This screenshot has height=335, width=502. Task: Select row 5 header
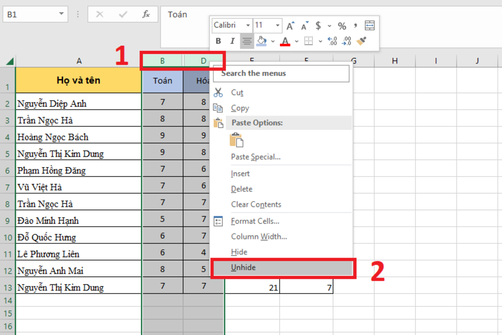point(7,152)
